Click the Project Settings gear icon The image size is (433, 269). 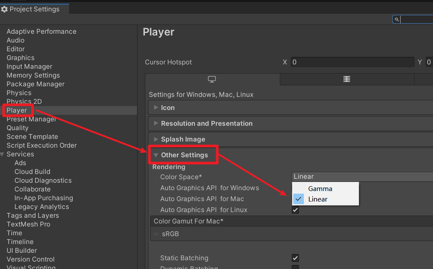point(4,9)
